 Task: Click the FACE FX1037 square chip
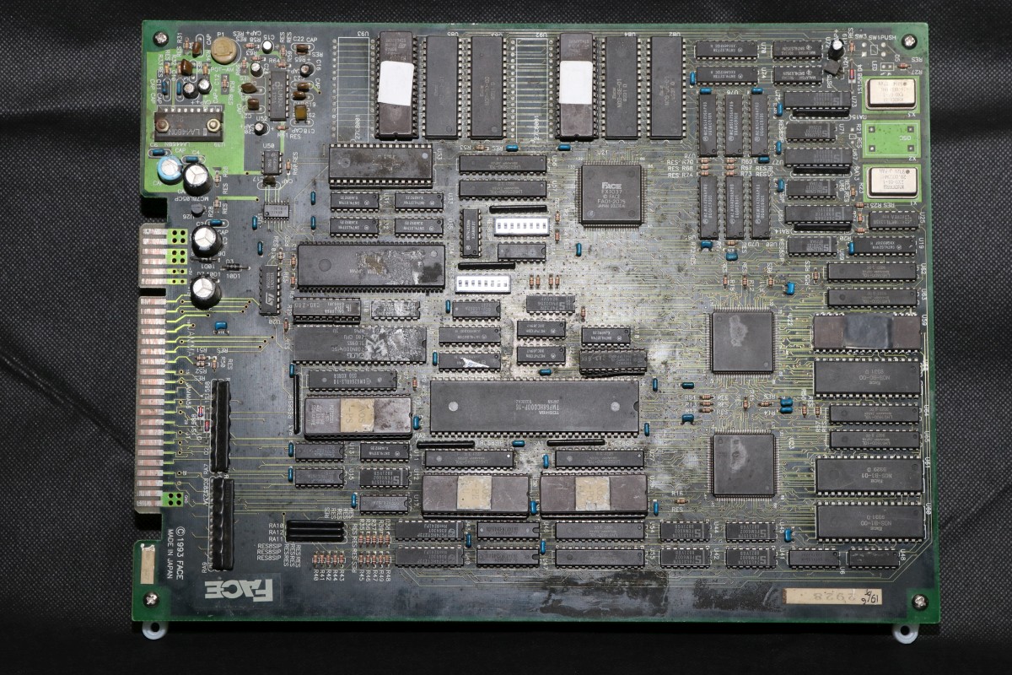[x=611, y=193]
